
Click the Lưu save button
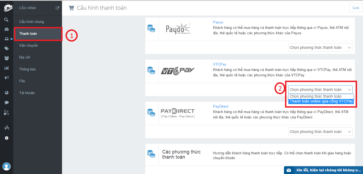[x=356, y=8]
